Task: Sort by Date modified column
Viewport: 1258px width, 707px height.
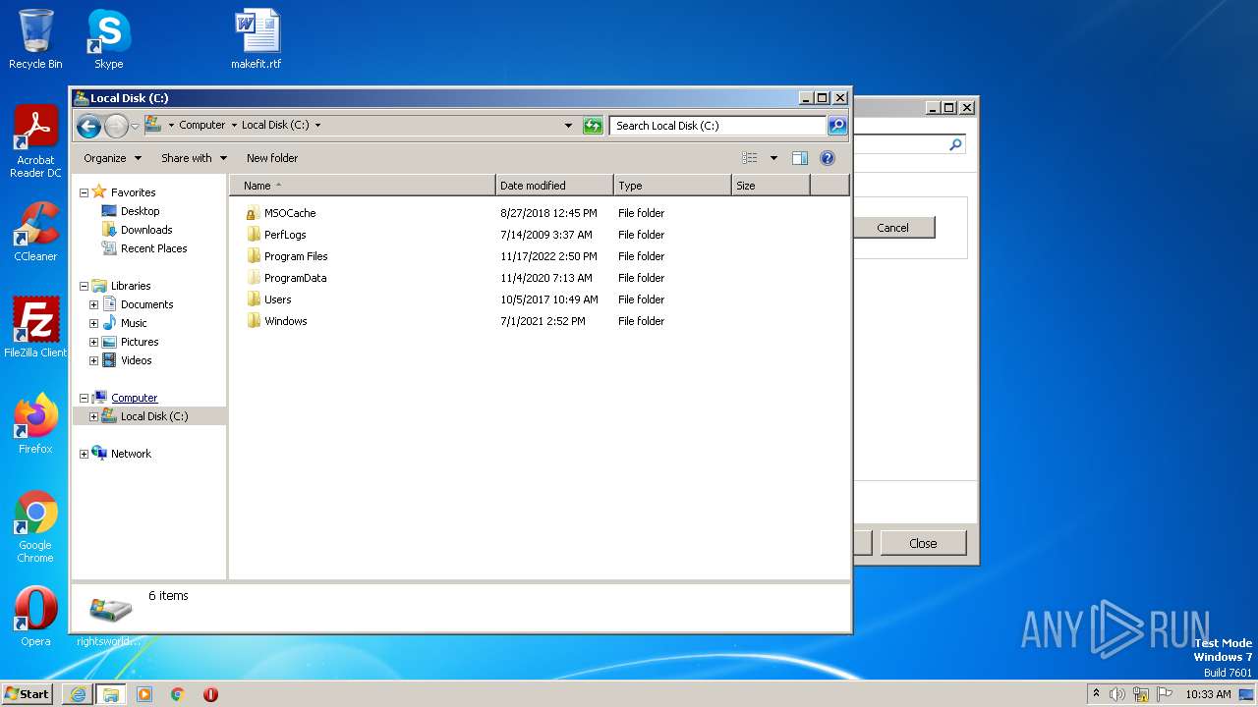Action: click(x=554, y=186)
